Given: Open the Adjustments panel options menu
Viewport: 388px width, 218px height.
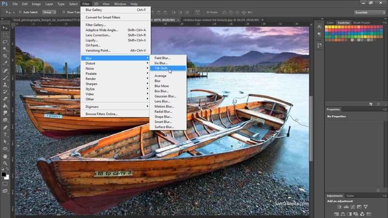Looking at the screenshot, I should [x=384, y=196].
